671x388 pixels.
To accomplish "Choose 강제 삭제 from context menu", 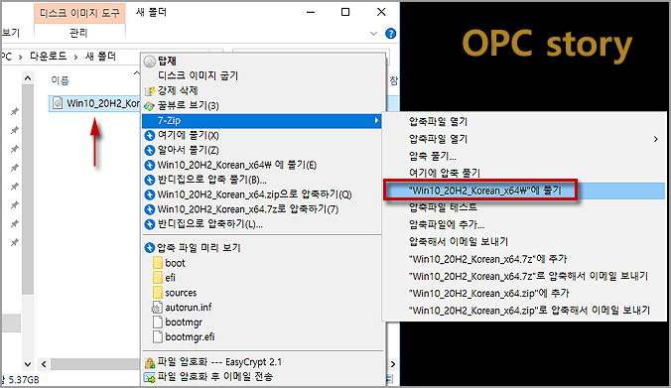I will [x=178, y=90].
